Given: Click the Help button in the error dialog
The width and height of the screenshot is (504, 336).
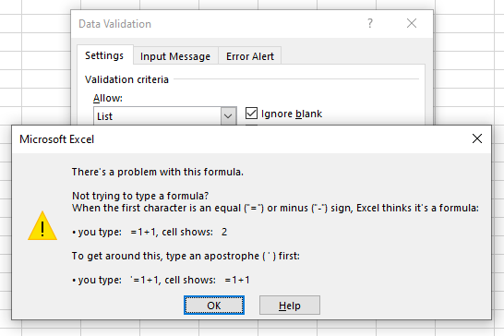Looking at the screenshot, I should [290, 306].
